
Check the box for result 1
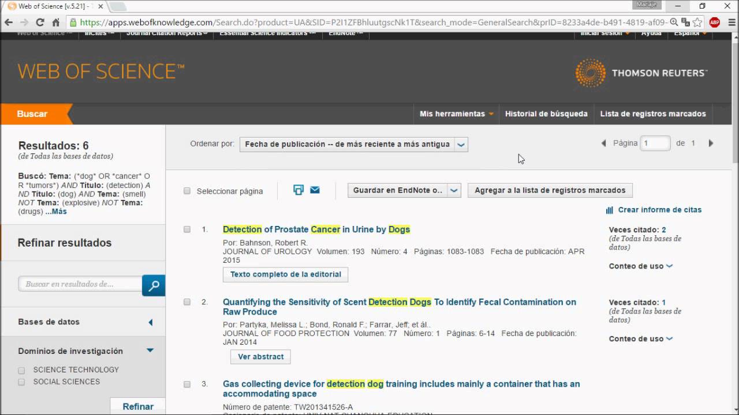tap(187, 229)
